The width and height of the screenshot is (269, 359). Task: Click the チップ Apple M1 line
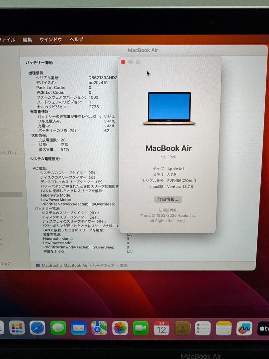point(169,169)
